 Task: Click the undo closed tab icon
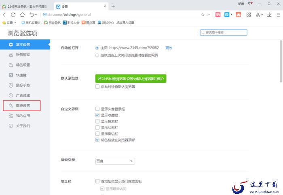[32, 15]
